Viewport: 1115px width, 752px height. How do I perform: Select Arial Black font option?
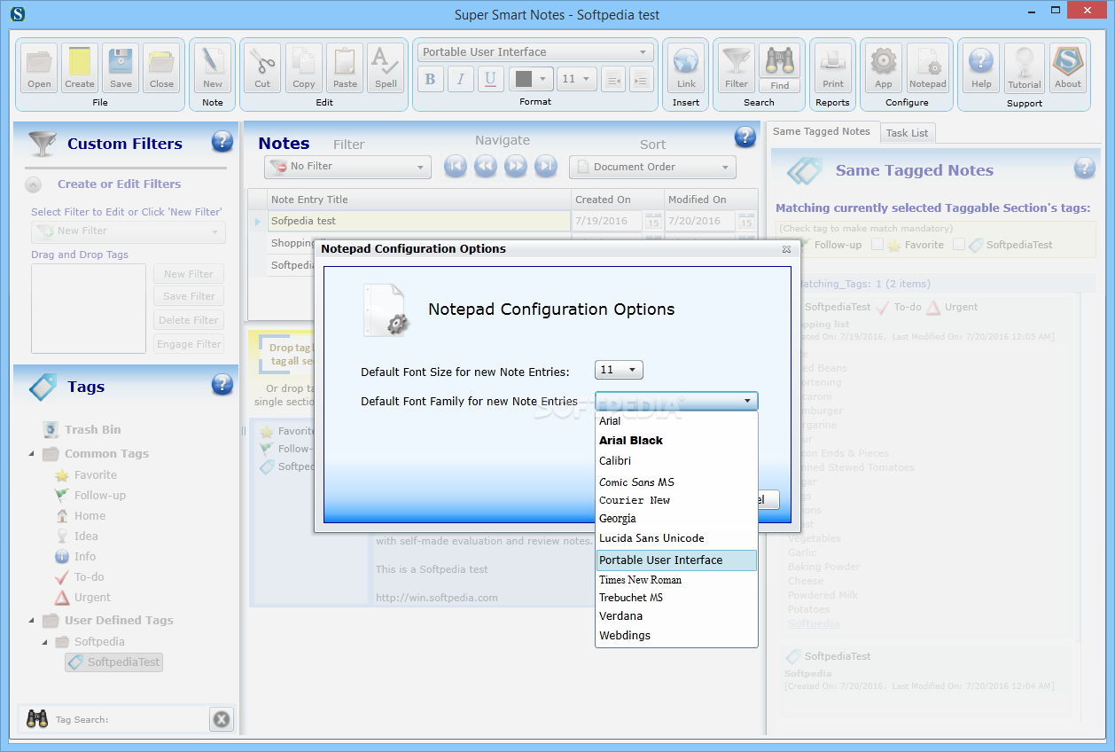coord(676,441)
